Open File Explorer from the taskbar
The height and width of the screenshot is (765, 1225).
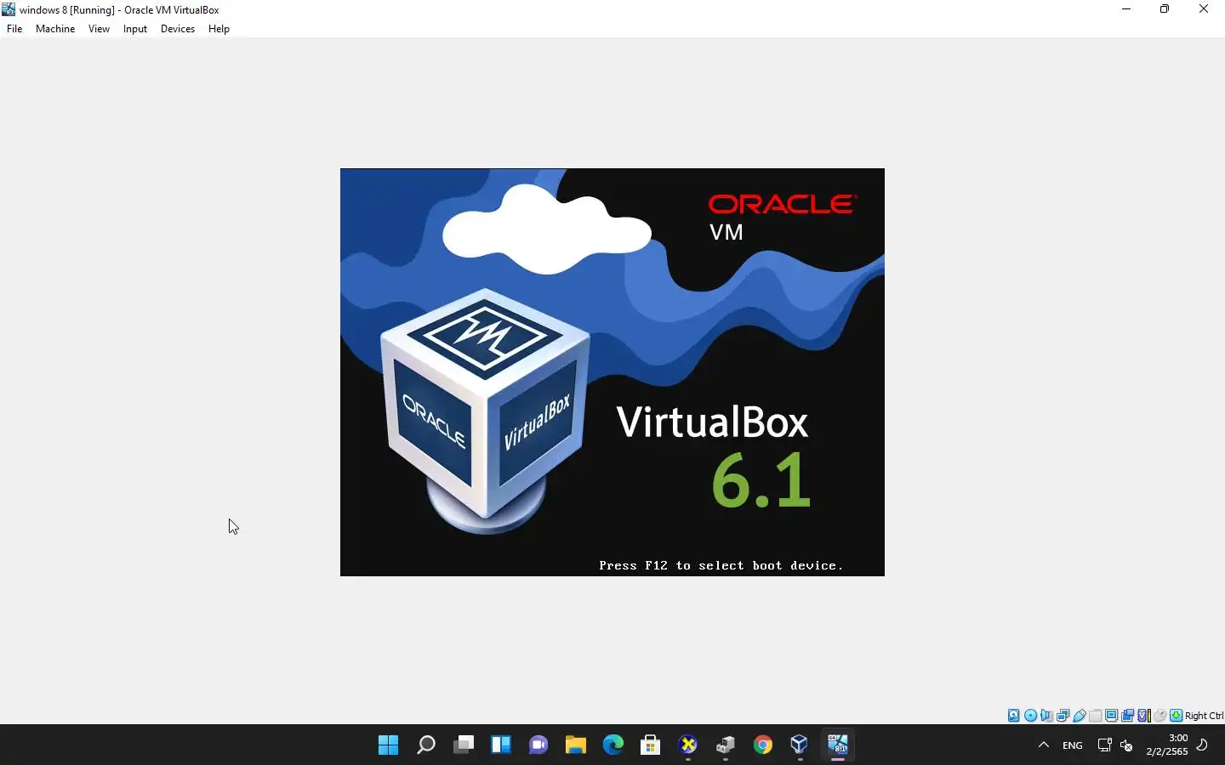[576, 745]
